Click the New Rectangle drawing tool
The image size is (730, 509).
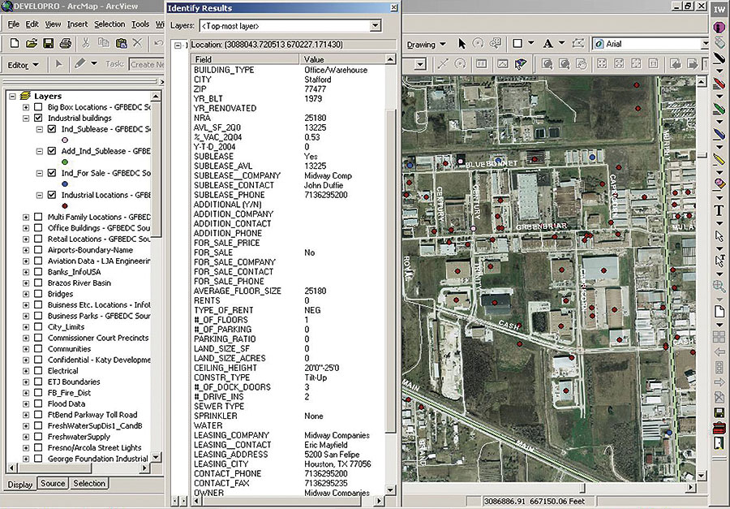click(517, 44)
